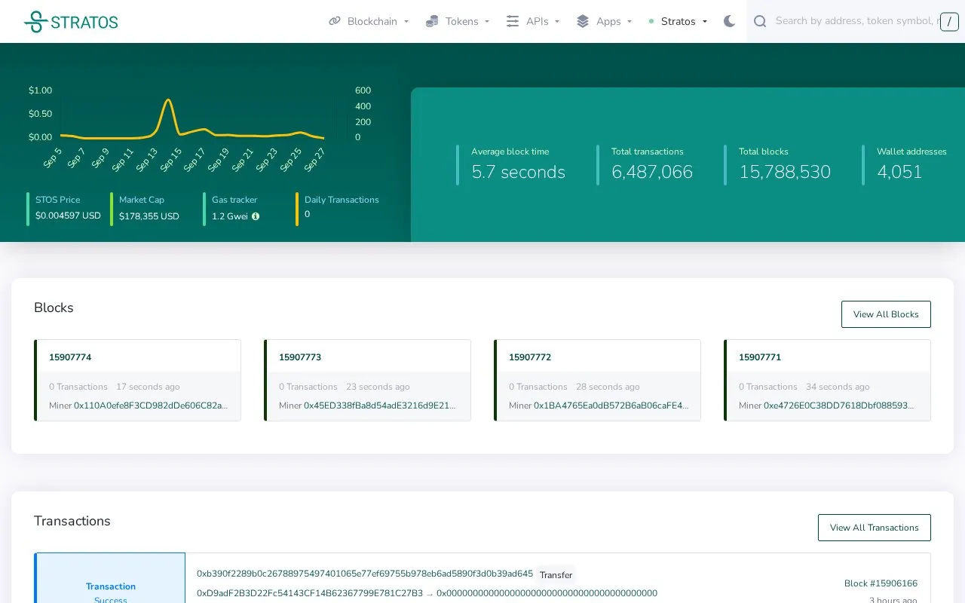Focus the address search input field
Image resolution: width=965 pixels, height=603 pixels.
(856, 21)
